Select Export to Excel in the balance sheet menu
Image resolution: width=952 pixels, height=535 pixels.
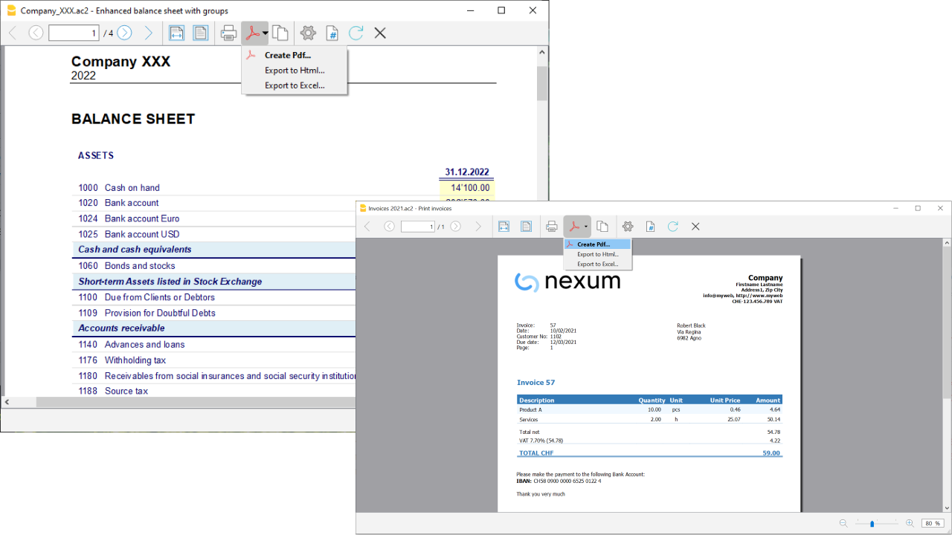tap(295, 85)
